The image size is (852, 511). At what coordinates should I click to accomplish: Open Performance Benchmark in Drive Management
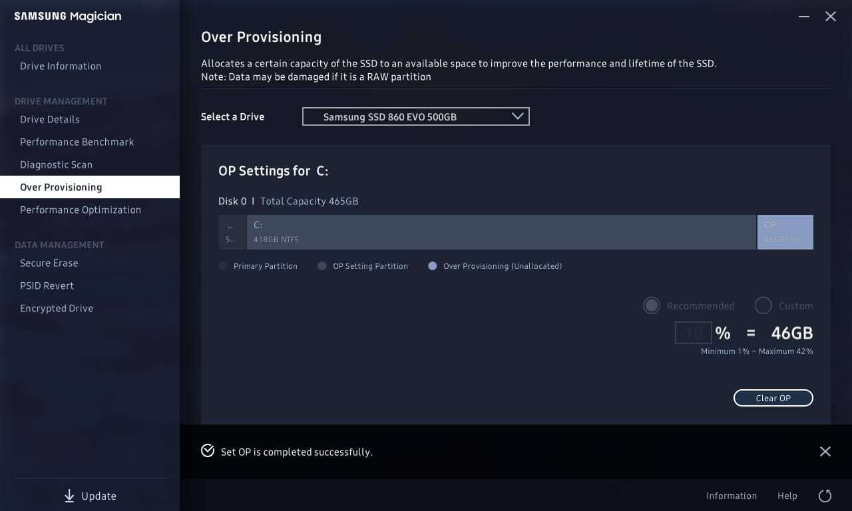pos(77,142)
